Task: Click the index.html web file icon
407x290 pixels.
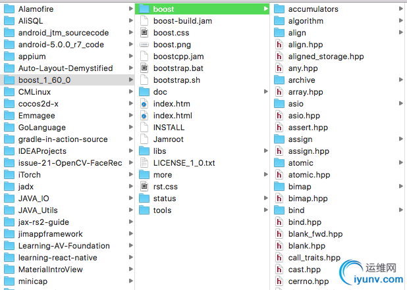Action: coord(144,116)
